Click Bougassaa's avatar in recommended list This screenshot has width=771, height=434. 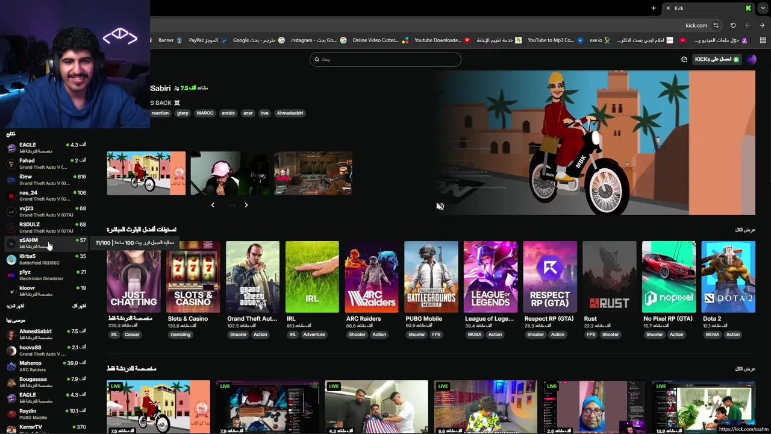(x=11, y=382)
